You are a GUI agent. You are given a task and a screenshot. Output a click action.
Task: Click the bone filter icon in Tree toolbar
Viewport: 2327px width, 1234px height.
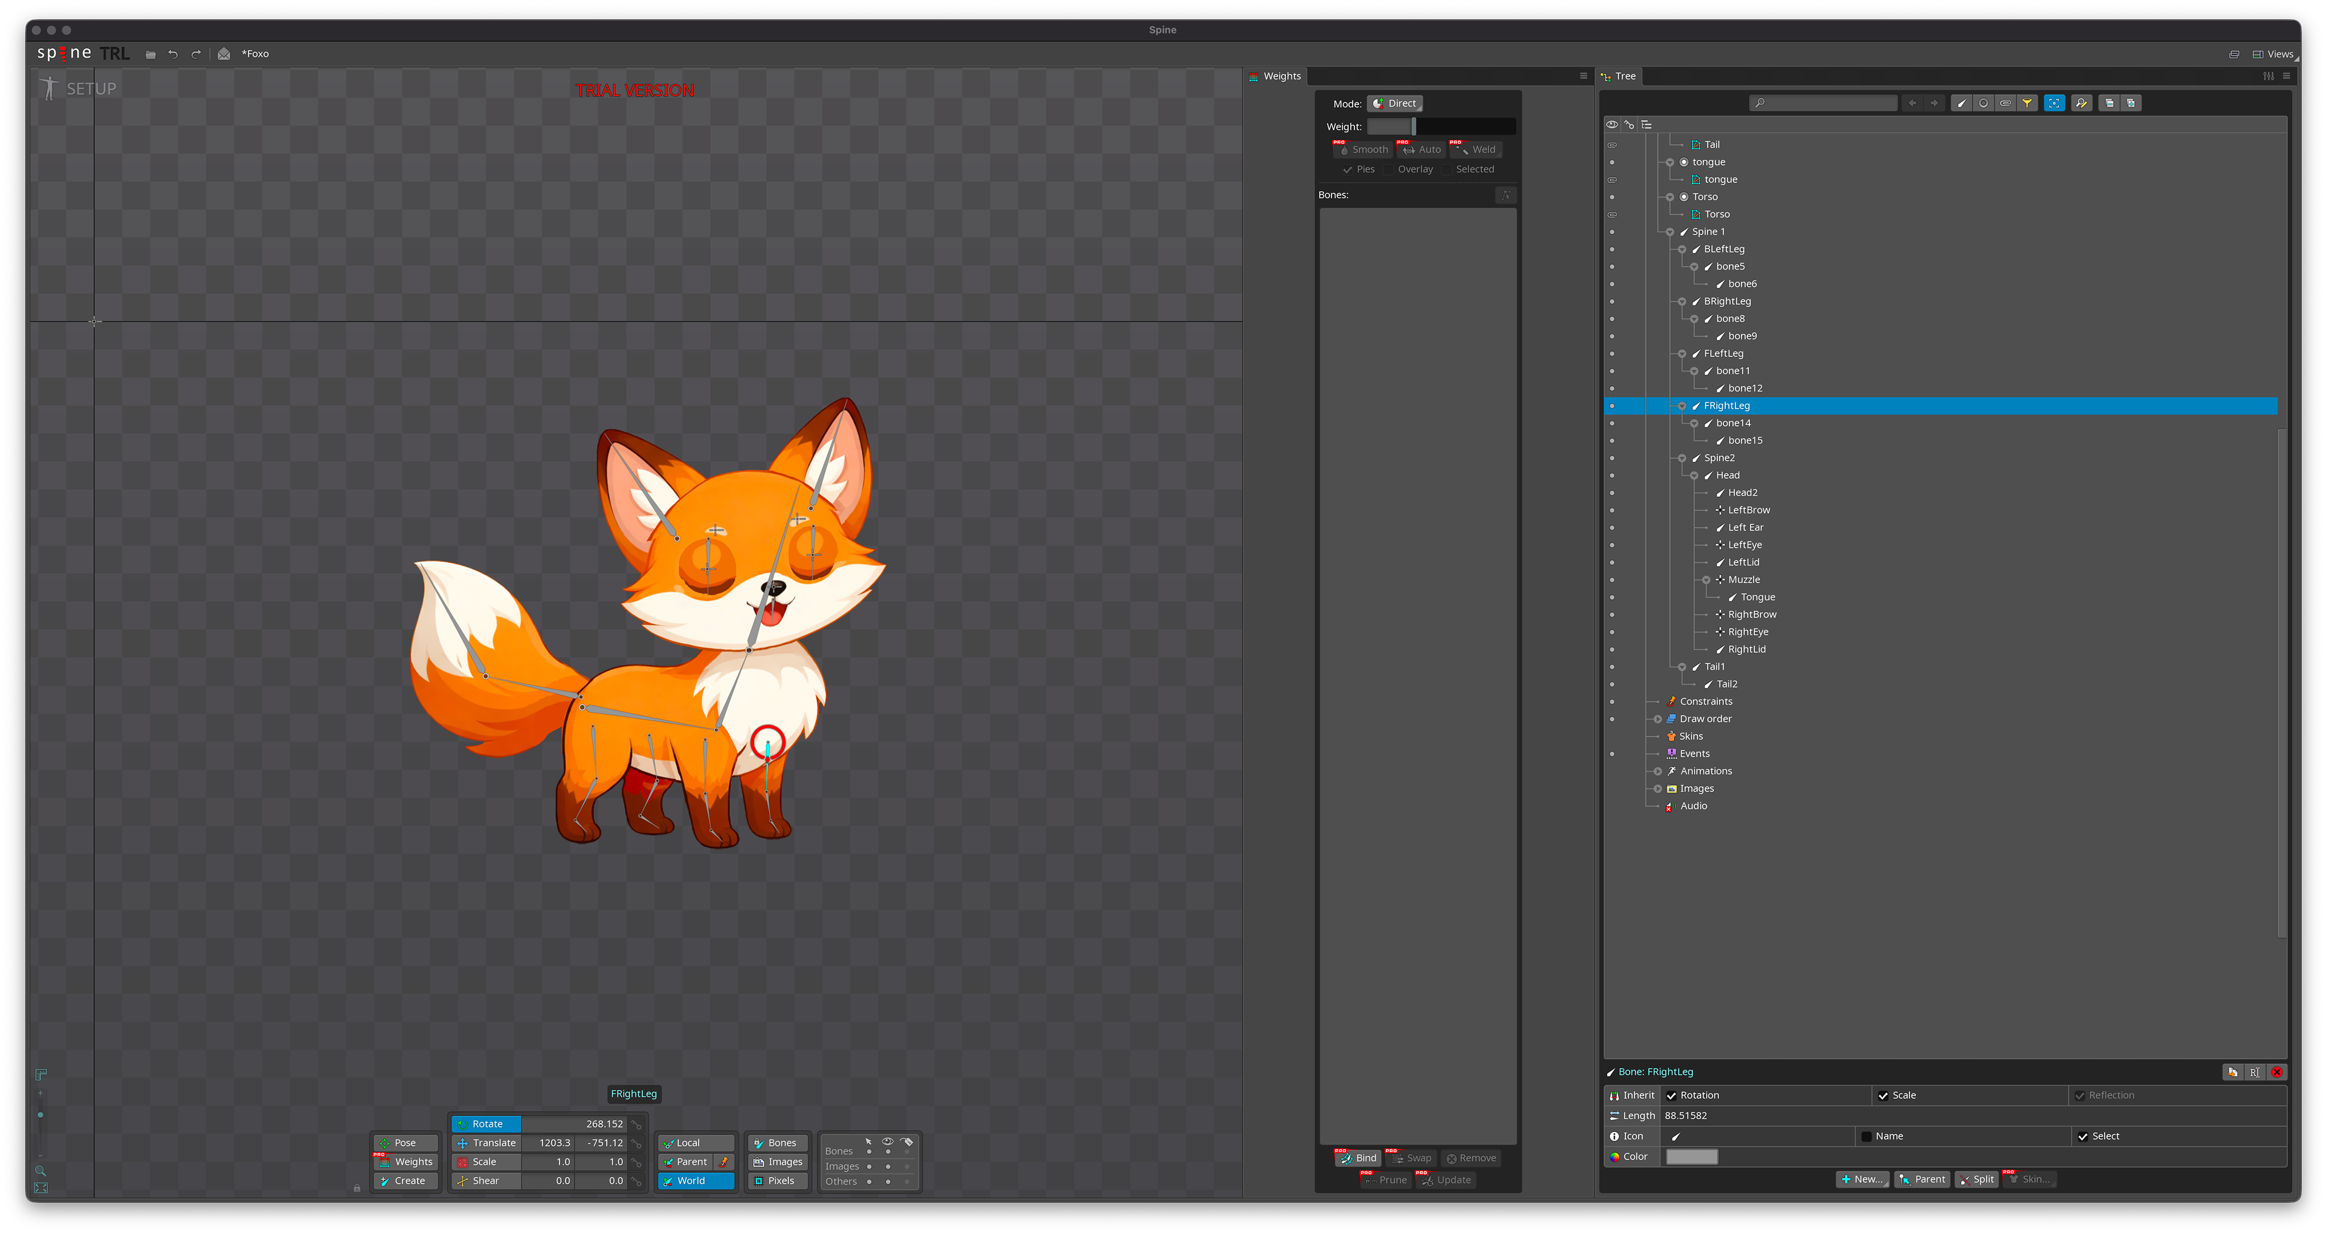[1961, 103]
